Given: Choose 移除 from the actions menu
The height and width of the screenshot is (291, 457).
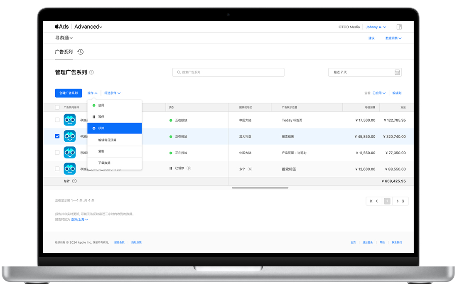Looking at the screenshot, I should point(115,128).
